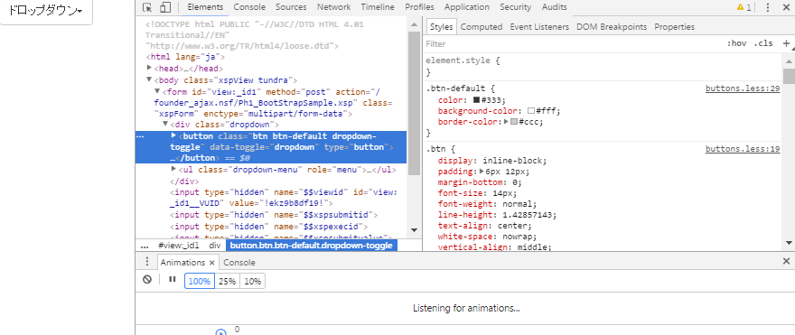Open the ドロップダウン dropdown button on page
Viewport: 795px width, 335px height.
(x=46, y=11)
